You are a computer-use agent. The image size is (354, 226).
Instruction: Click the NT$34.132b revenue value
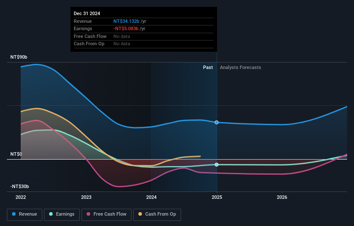126,21
